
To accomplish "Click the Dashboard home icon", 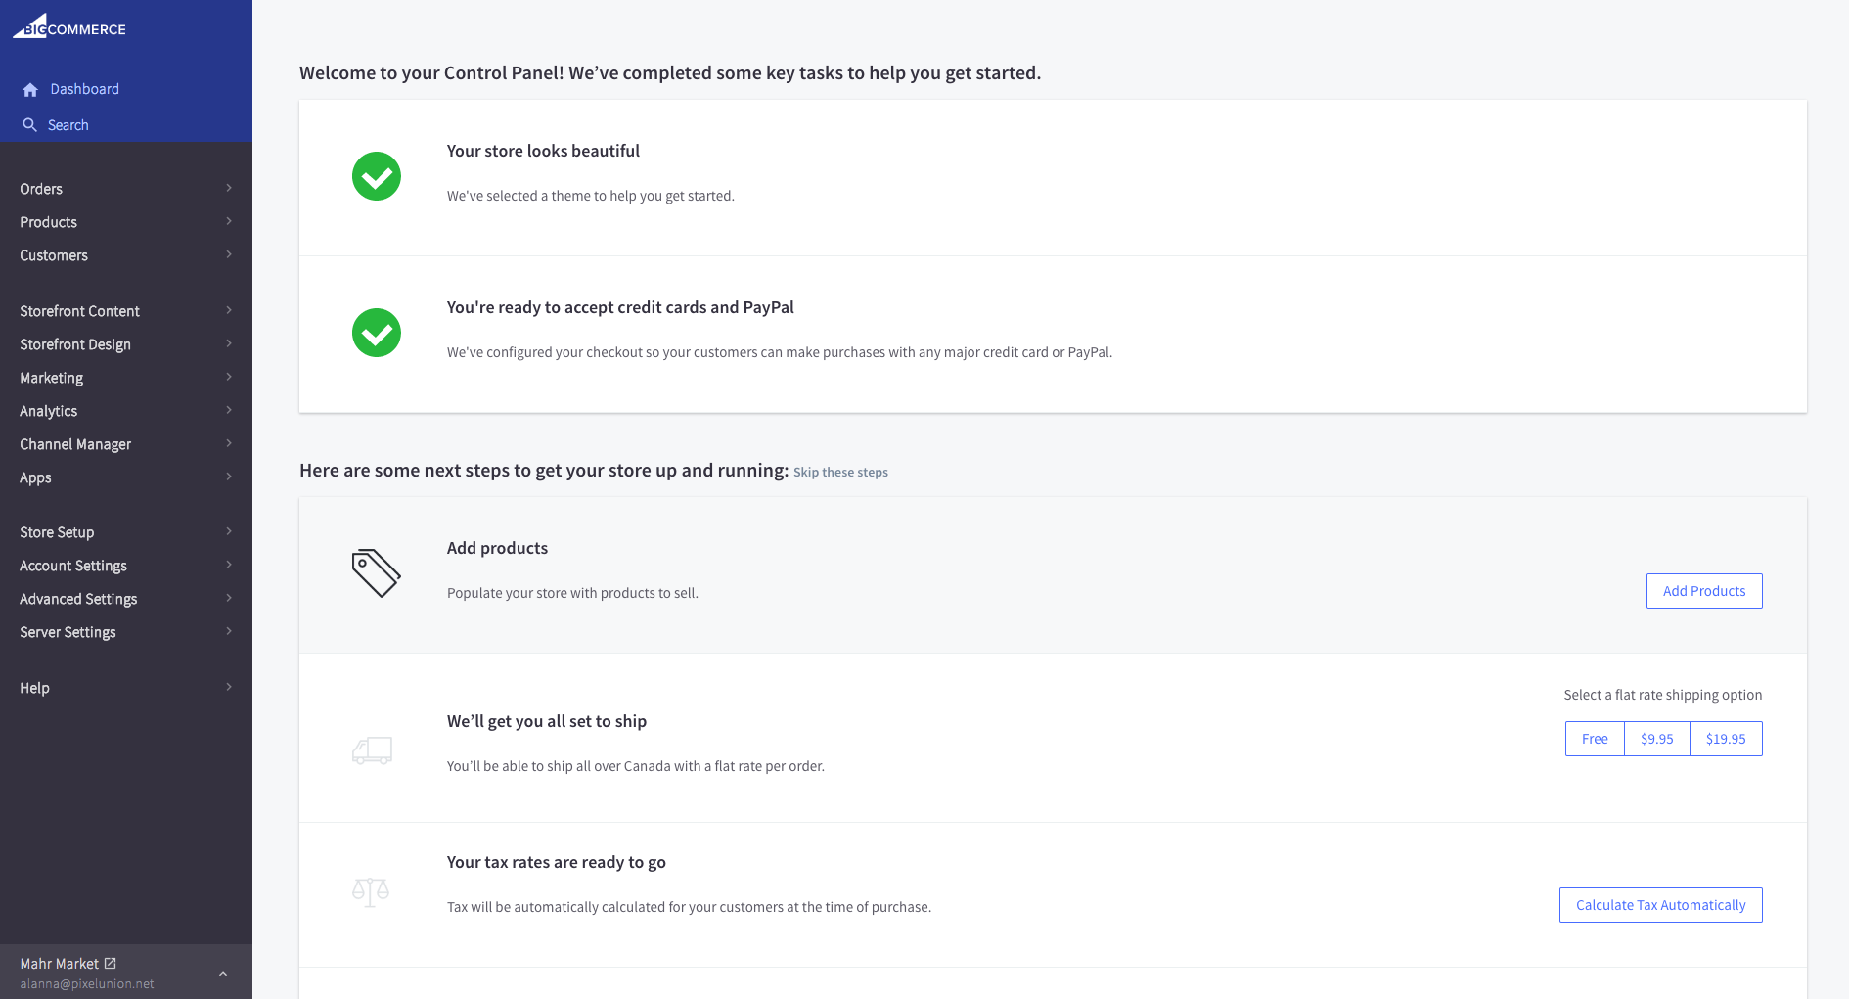I will (x=30, y=89).
